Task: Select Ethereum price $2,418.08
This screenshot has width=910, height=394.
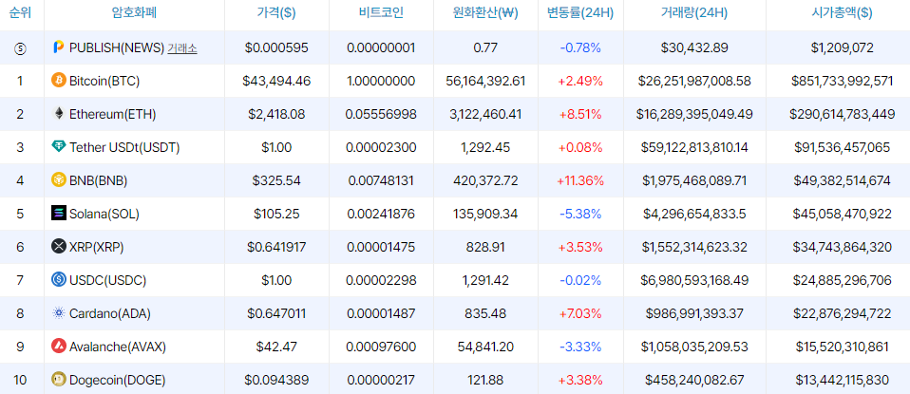Action: tap(276, 114)
